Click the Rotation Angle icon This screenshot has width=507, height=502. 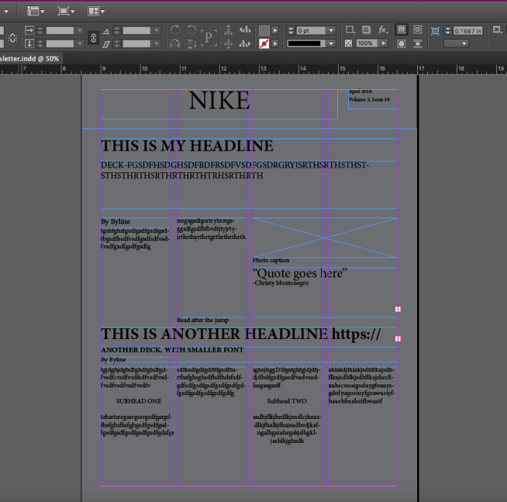pos(106,31)
